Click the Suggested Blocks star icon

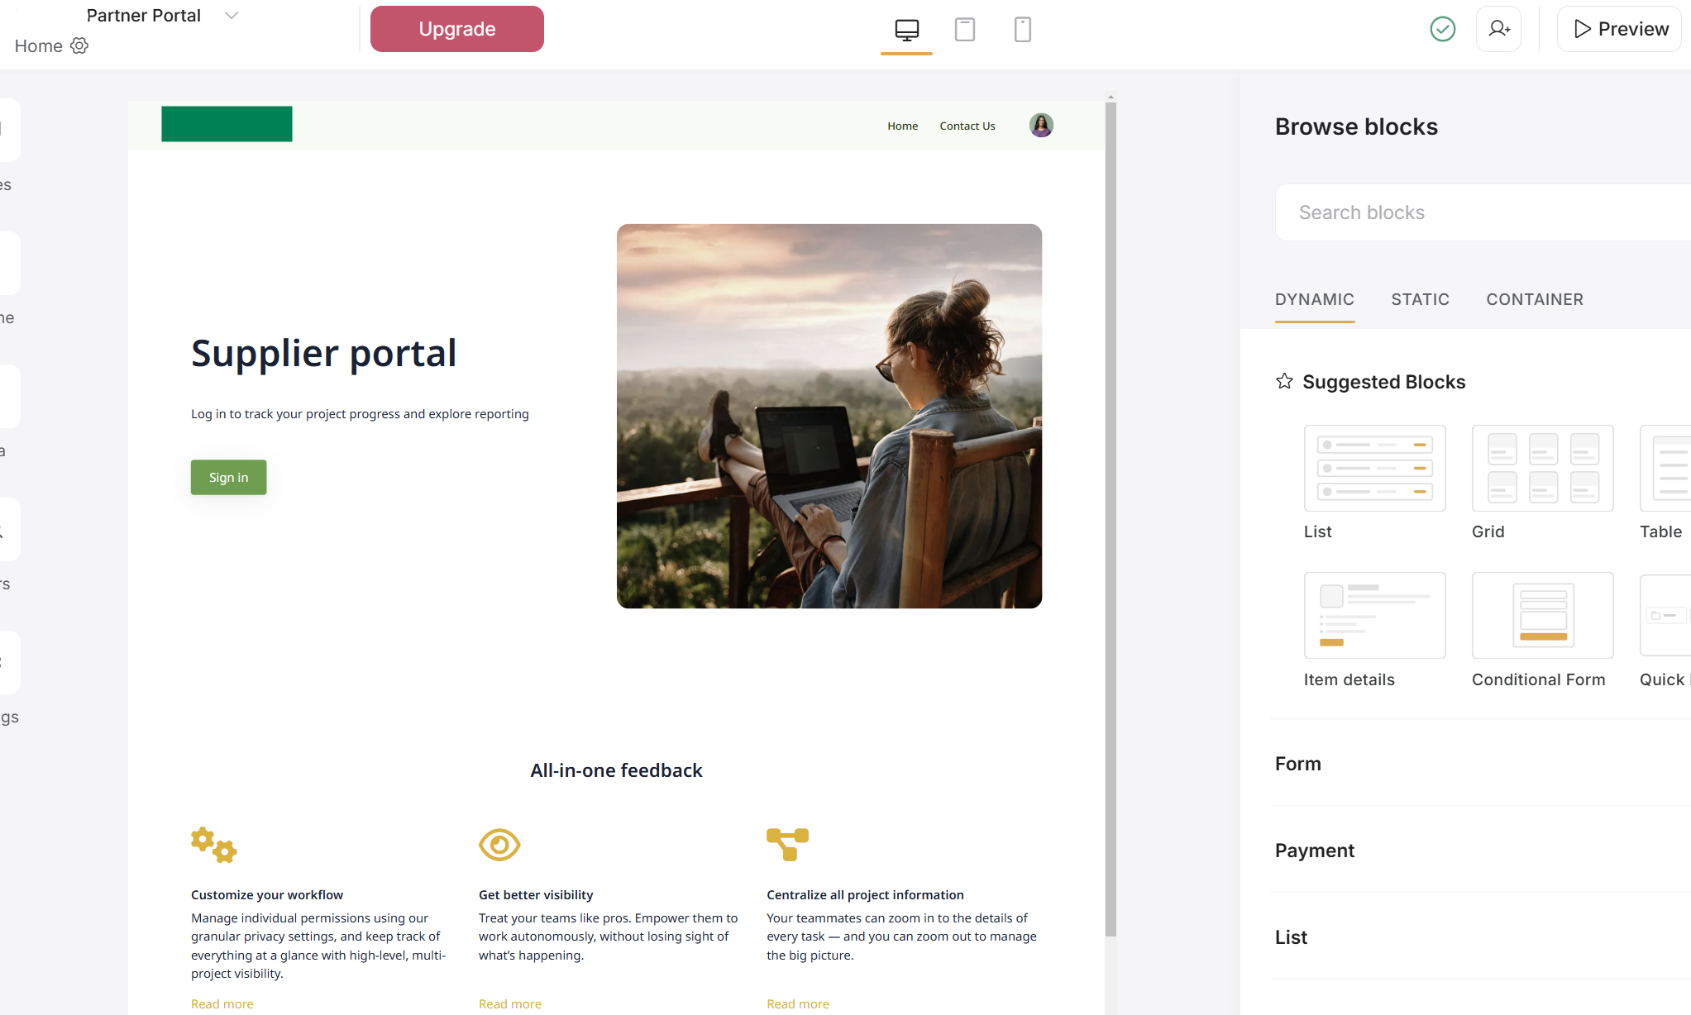[x=1284, y=381]
